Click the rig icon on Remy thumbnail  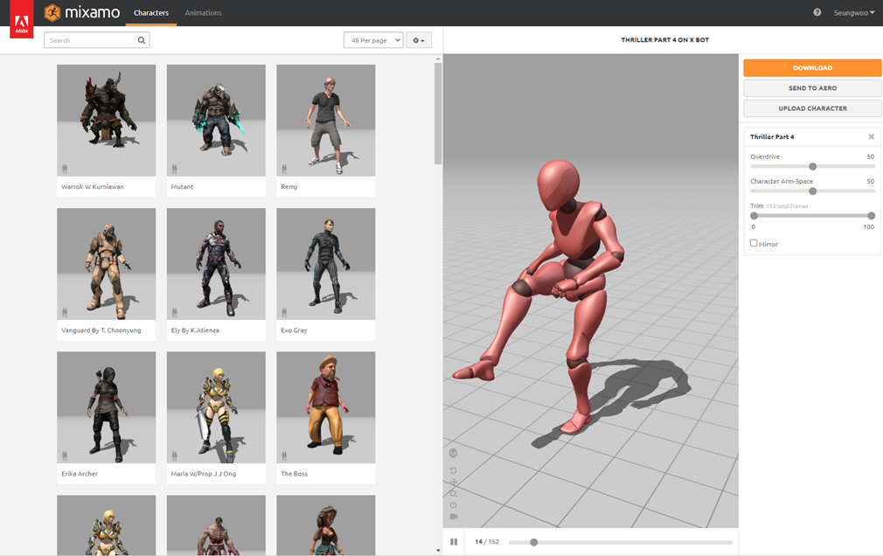pos(284,169)
